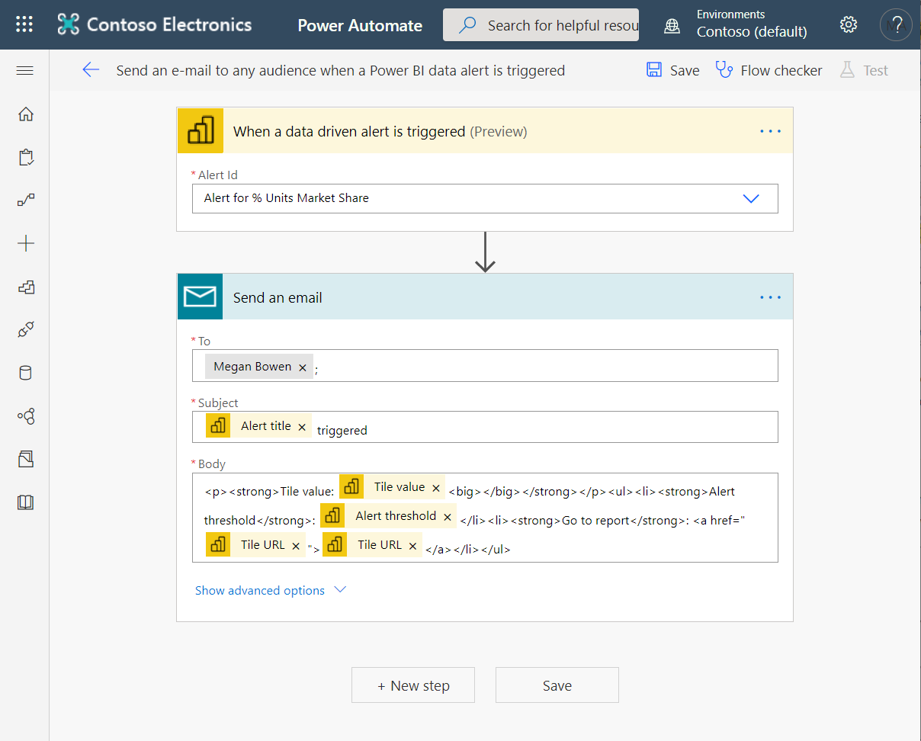The height and width of the screenshot is (741, 921).
Task: Run the Flow checker
Action: tap(769, 69)
